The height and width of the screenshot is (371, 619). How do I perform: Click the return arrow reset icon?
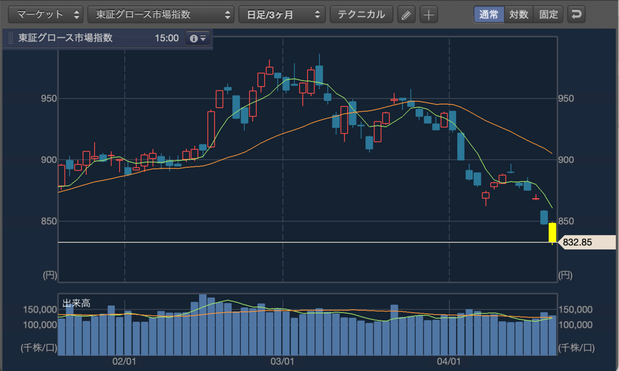tap(576, 14)
